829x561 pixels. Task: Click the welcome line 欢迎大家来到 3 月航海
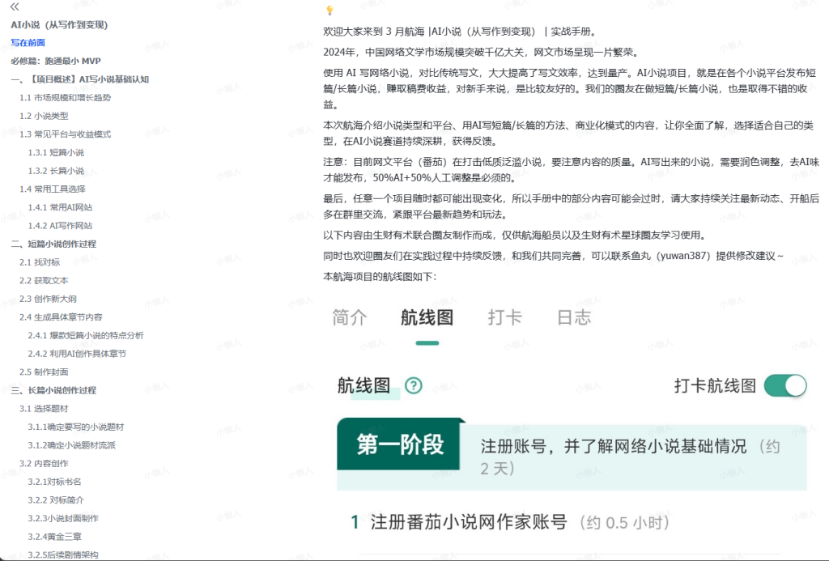460,32
